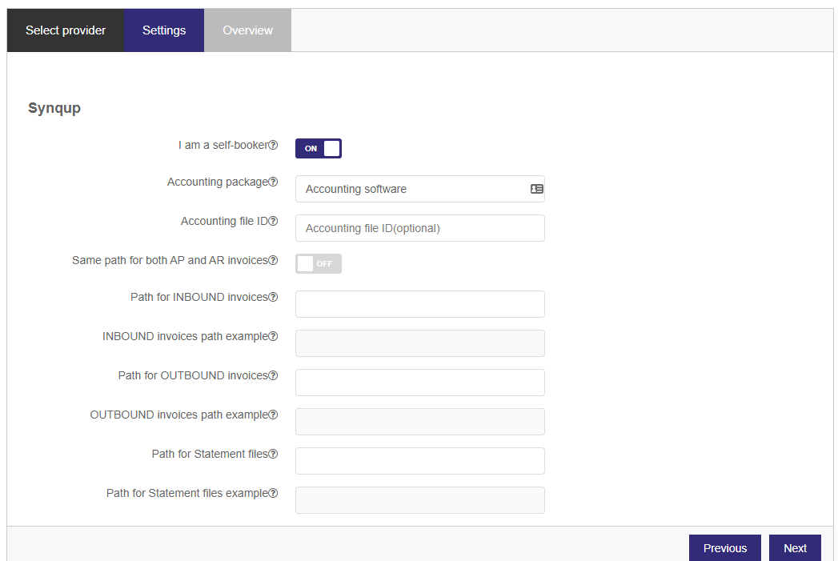Show help for Same path AP and AR
This screenshot has width=838, height=561.
pos(273,260)
